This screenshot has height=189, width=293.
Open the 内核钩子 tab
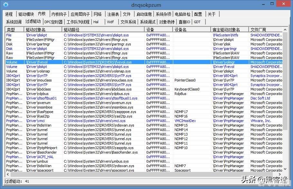point(59,14)
